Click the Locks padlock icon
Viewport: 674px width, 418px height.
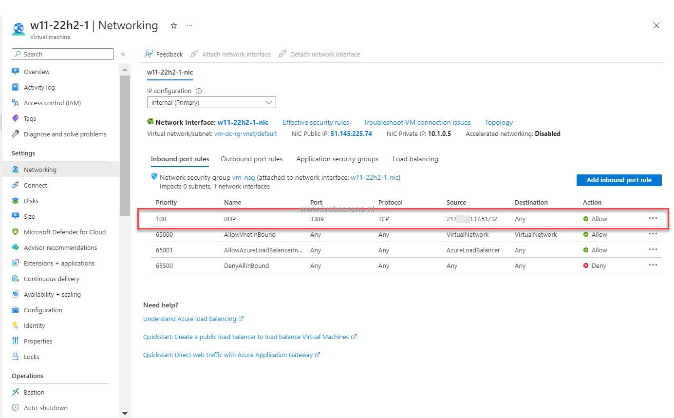pyautogui.click(x=16, y=357)
